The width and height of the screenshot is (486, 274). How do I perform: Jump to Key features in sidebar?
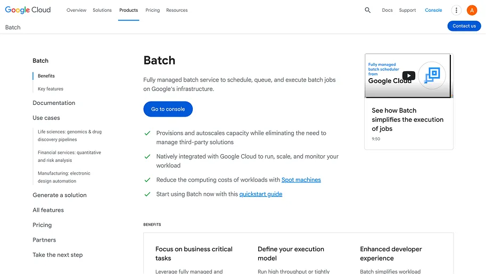[51, 89]
